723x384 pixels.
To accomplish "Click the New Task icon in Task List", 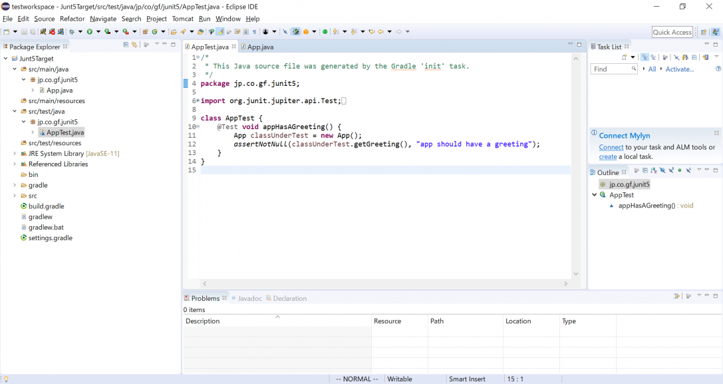I will [625, 58].
